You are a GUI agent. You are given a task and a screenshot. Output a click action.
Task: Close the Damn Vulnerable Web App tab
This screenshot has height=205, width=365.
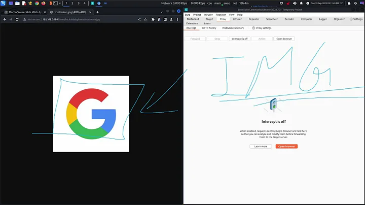pyautogui.click(x=45, y=12)
